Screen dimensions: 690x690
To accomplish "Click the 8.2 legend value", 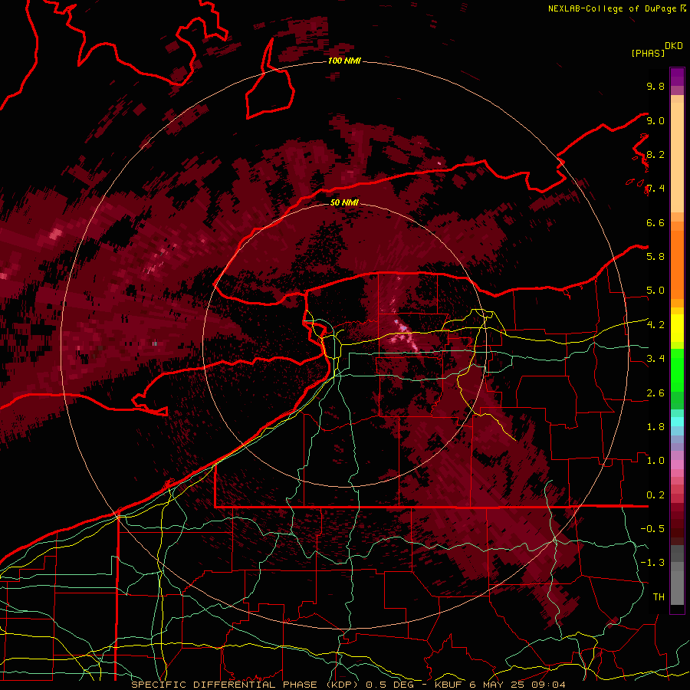I will coord(655,154).
